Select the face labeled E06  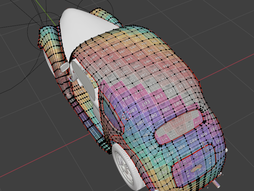pos(158,97)
